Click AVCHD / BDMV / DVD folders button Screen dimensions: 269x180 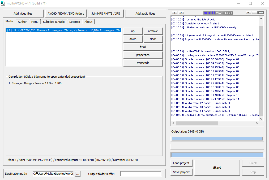[66, 14]
